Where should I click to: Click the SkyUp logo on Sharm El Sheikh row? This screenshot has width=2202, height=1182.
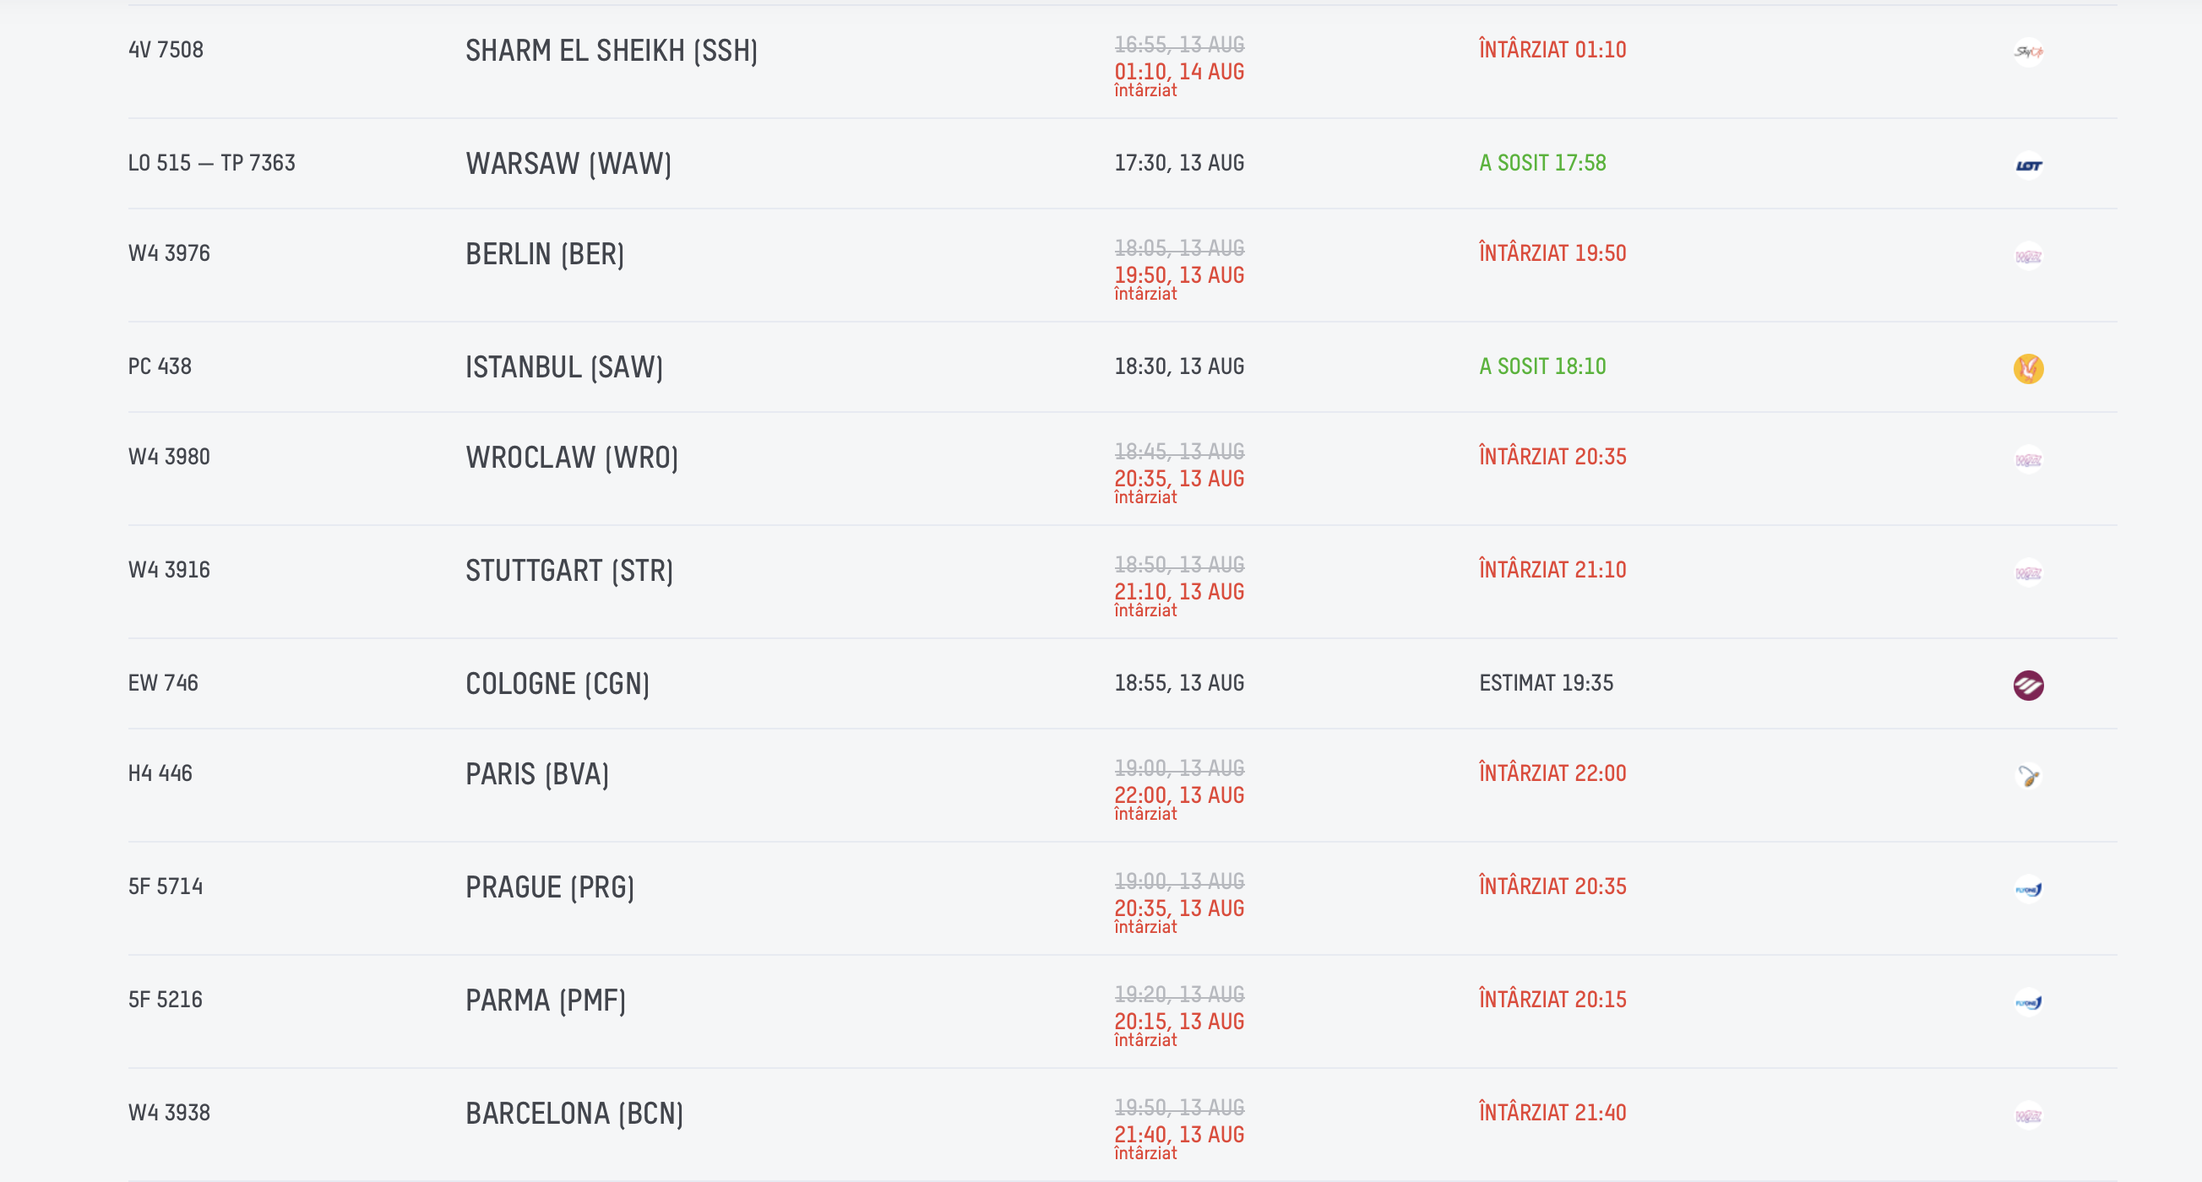(x=2028, y=52)
